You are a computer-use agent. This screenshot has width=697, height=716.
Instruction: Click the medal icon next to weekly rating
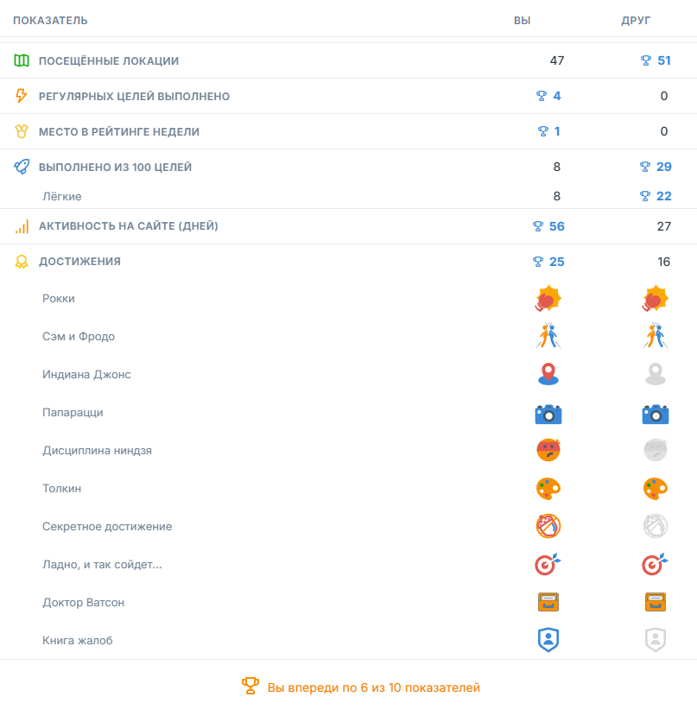point(22,131)
